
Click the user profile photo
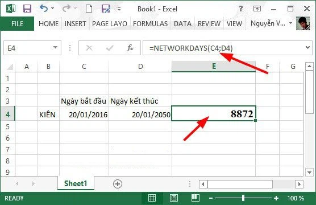coord(303,23)
